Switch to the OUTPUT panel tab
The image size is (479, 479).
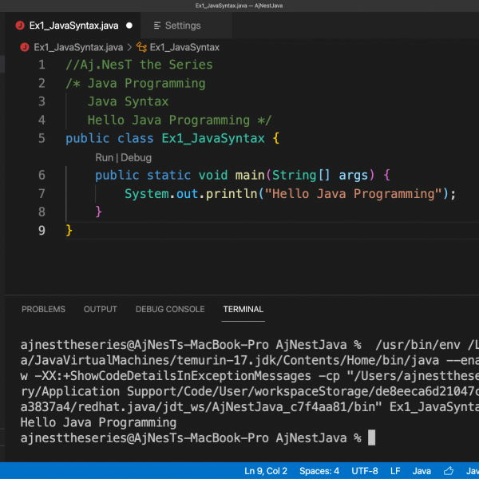(100, 309)
